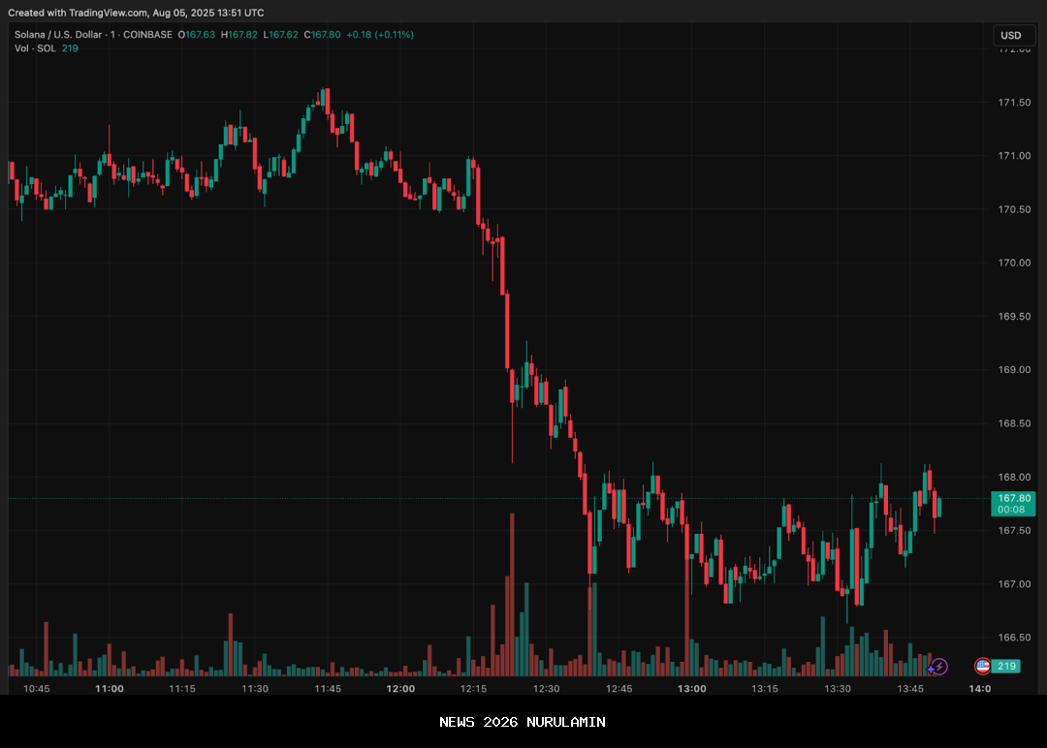Click the 13:00 label on time axis
The width and height of the screenshot is (1047, 748).
tap(691, 689)
